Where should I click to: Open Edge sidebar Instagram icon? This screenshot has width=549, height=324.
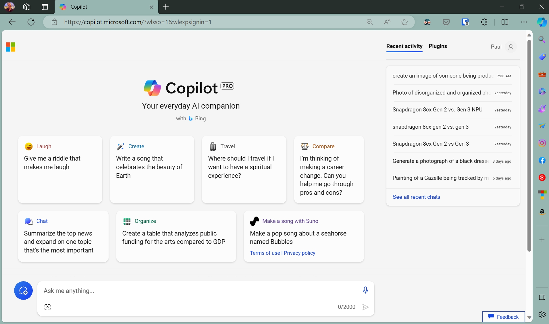[x=542, y=143]
